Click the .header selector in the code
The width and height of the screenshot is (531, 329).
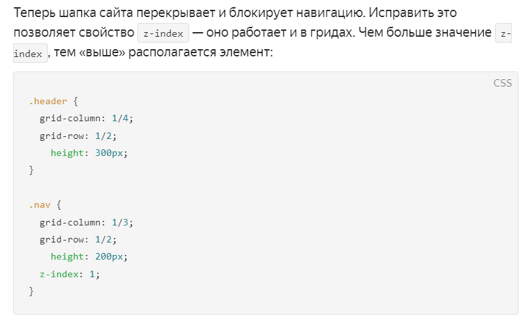pos(48,101)
